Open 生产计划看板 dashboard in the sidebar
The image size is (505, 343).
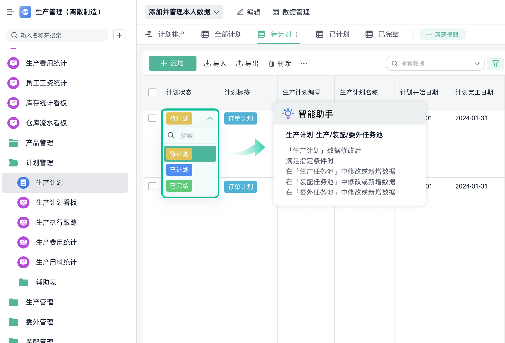click(56, 202)
